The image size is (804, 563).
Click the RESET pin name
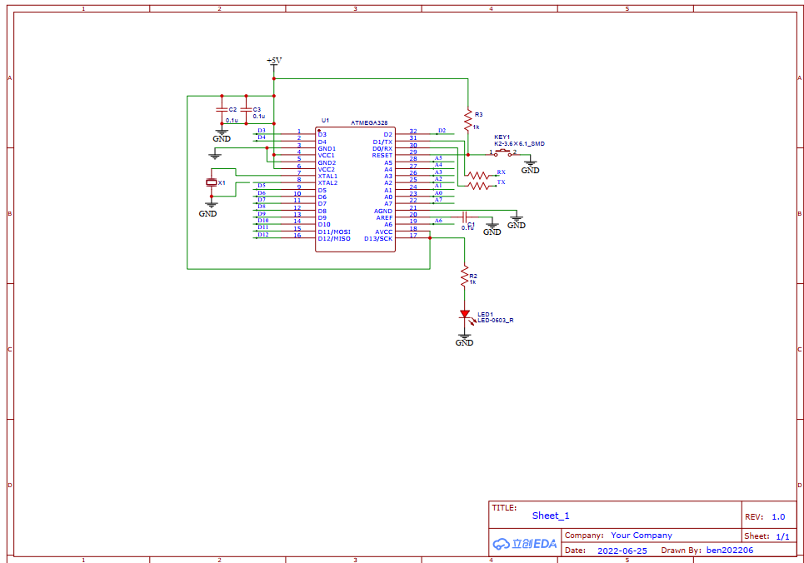point(382,156)
